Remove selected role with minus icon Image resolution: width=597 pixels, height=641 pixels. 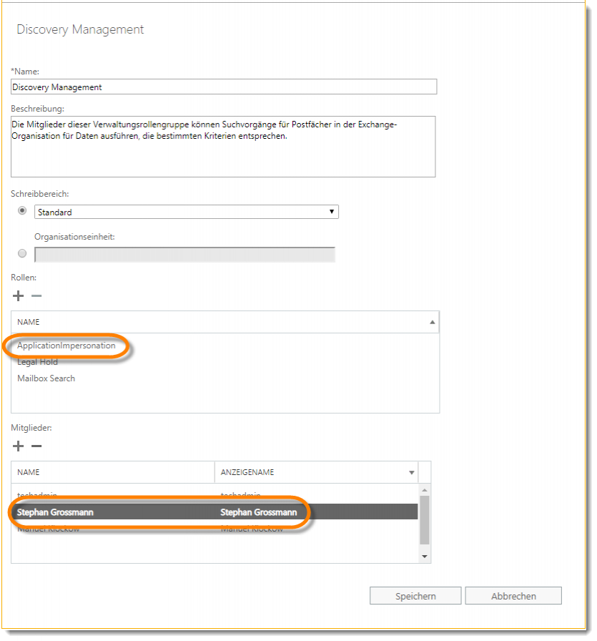point(36,296)
